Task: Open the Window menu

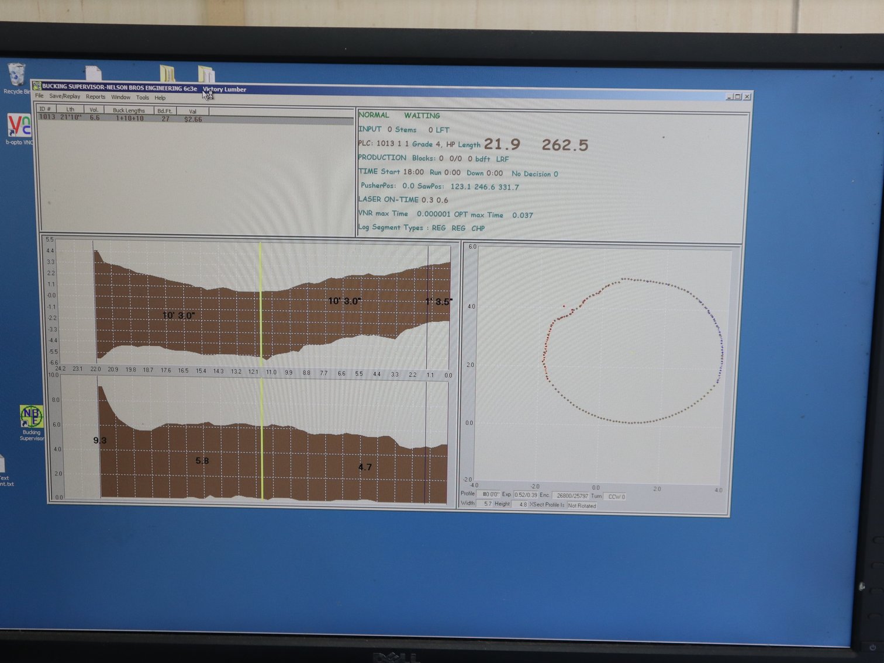Action: 120,97
